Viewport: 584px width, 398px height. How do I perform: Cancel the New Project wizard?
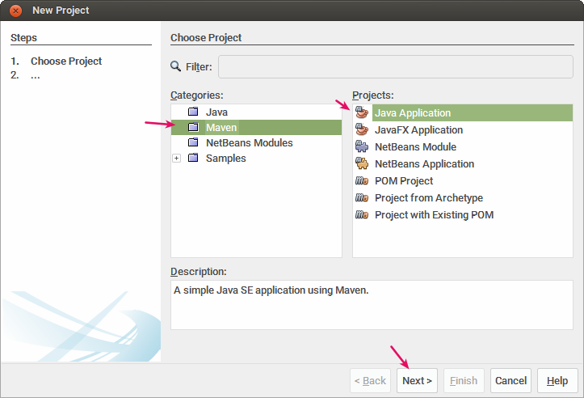[x=510, y=380]
